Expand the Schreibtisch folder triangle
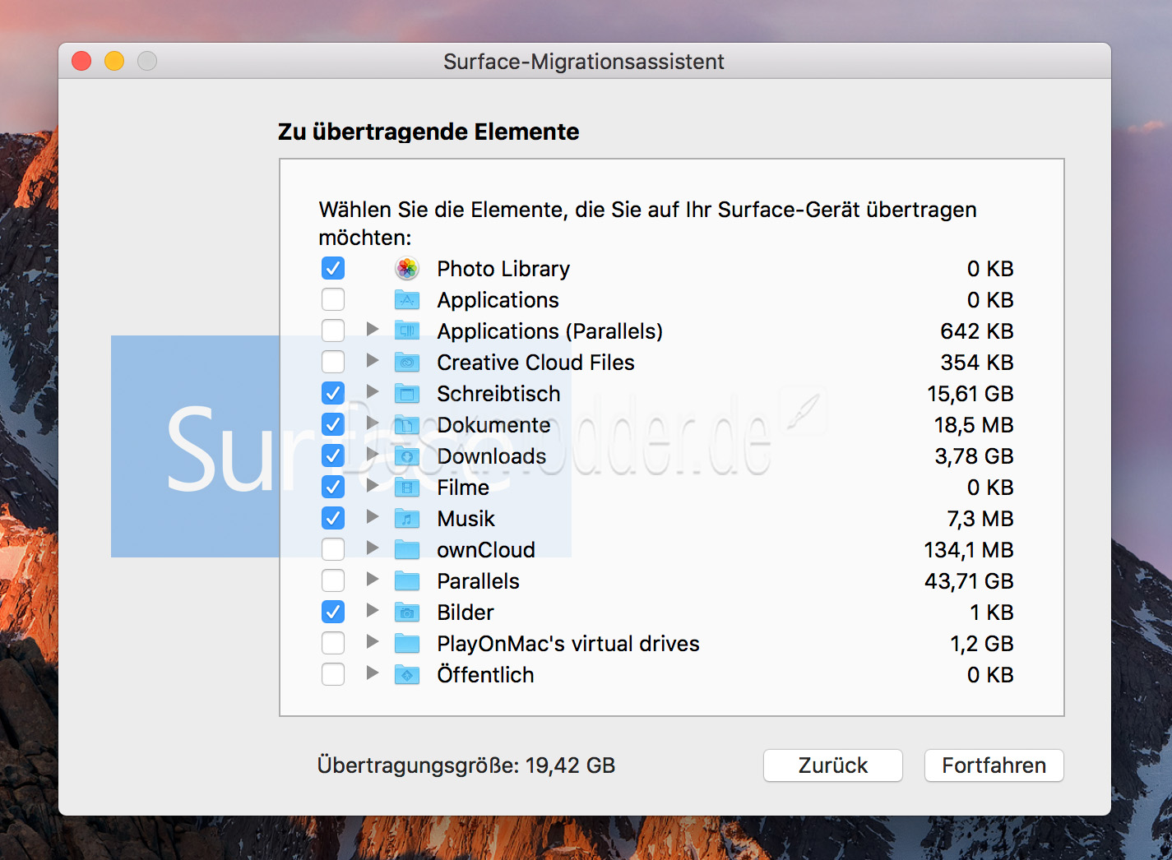This screenshot has width=1172, height=860. (x=373, y=391)
